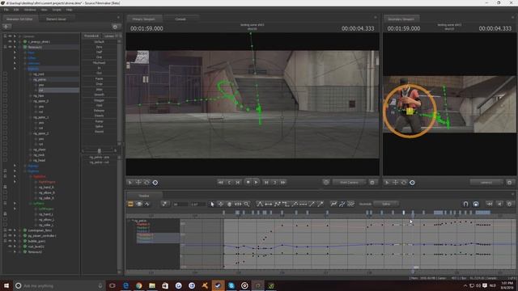
Task: Choose select mode arrow in primary viewport
Action: point(130,183)
